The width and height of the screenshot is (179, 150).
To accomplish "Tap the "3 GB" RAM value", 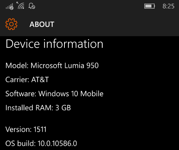I will pyautogui.click(x=63, y=107).
